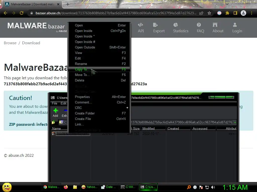Open the FAQ page link
This screenshot has height=192, width=257.
200,27
